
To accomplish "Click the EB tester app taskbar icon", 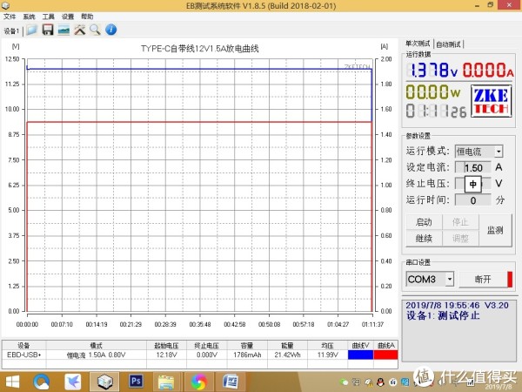I will point(104,382).
